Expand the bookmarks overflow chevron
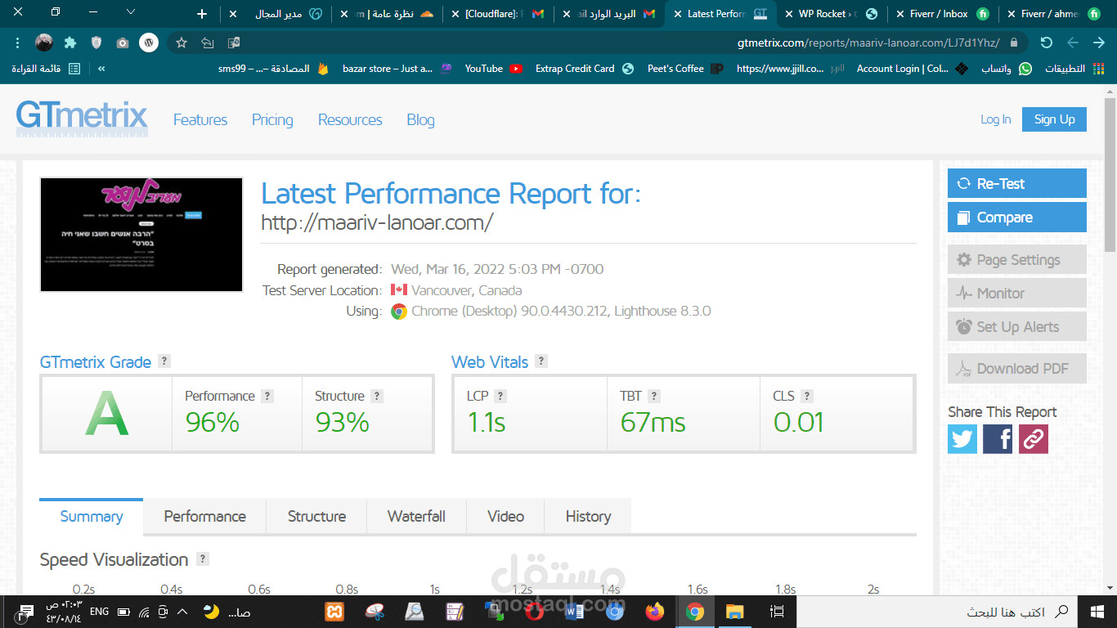The image size is (1117, 628). pos(101,69)
